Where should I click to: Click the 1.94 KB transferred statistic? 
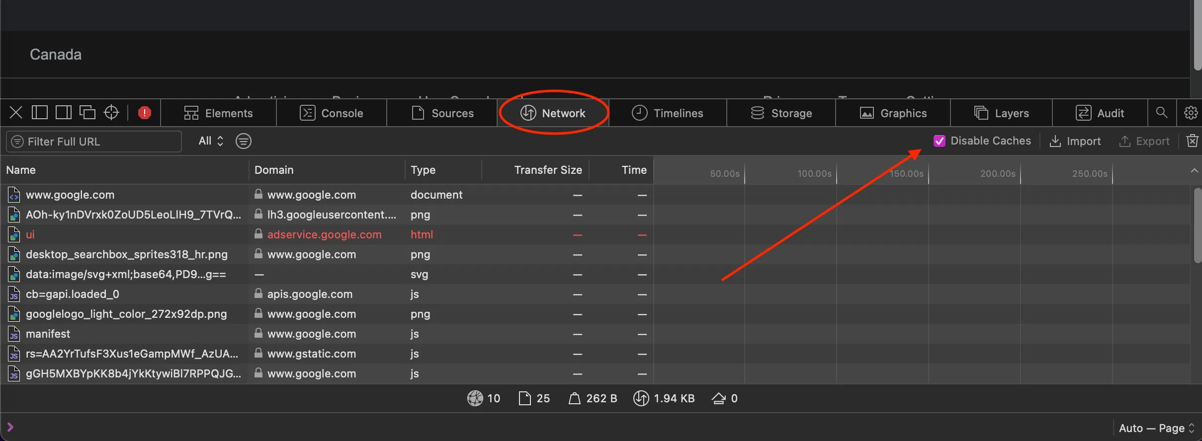coord(664,398)
